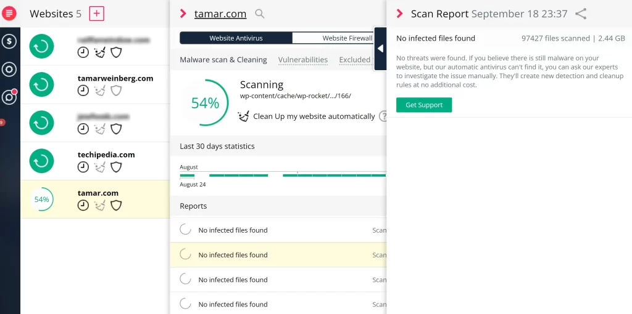632x314 pixels.
Task: Open the Vulnerabilities subtab
Action: [302, 60]
